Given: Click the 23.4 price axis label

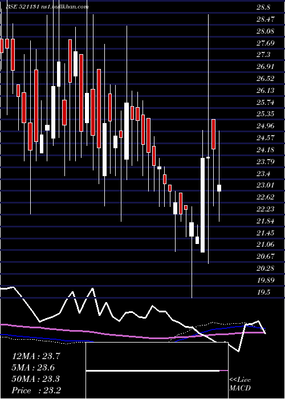Looking at the screenshot, I should coord(263,174).
